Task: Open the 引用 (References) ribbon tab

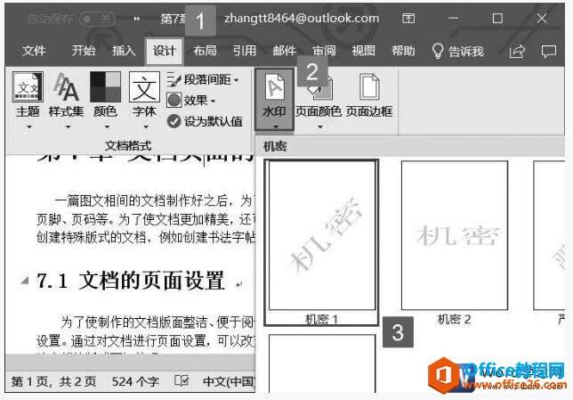Action: 245,51
